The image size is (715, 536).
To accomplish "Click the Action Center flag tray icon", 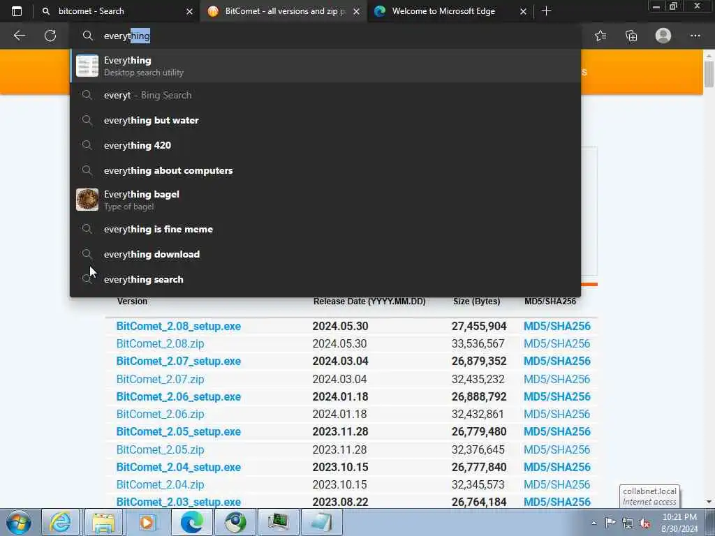I will 610,523.
